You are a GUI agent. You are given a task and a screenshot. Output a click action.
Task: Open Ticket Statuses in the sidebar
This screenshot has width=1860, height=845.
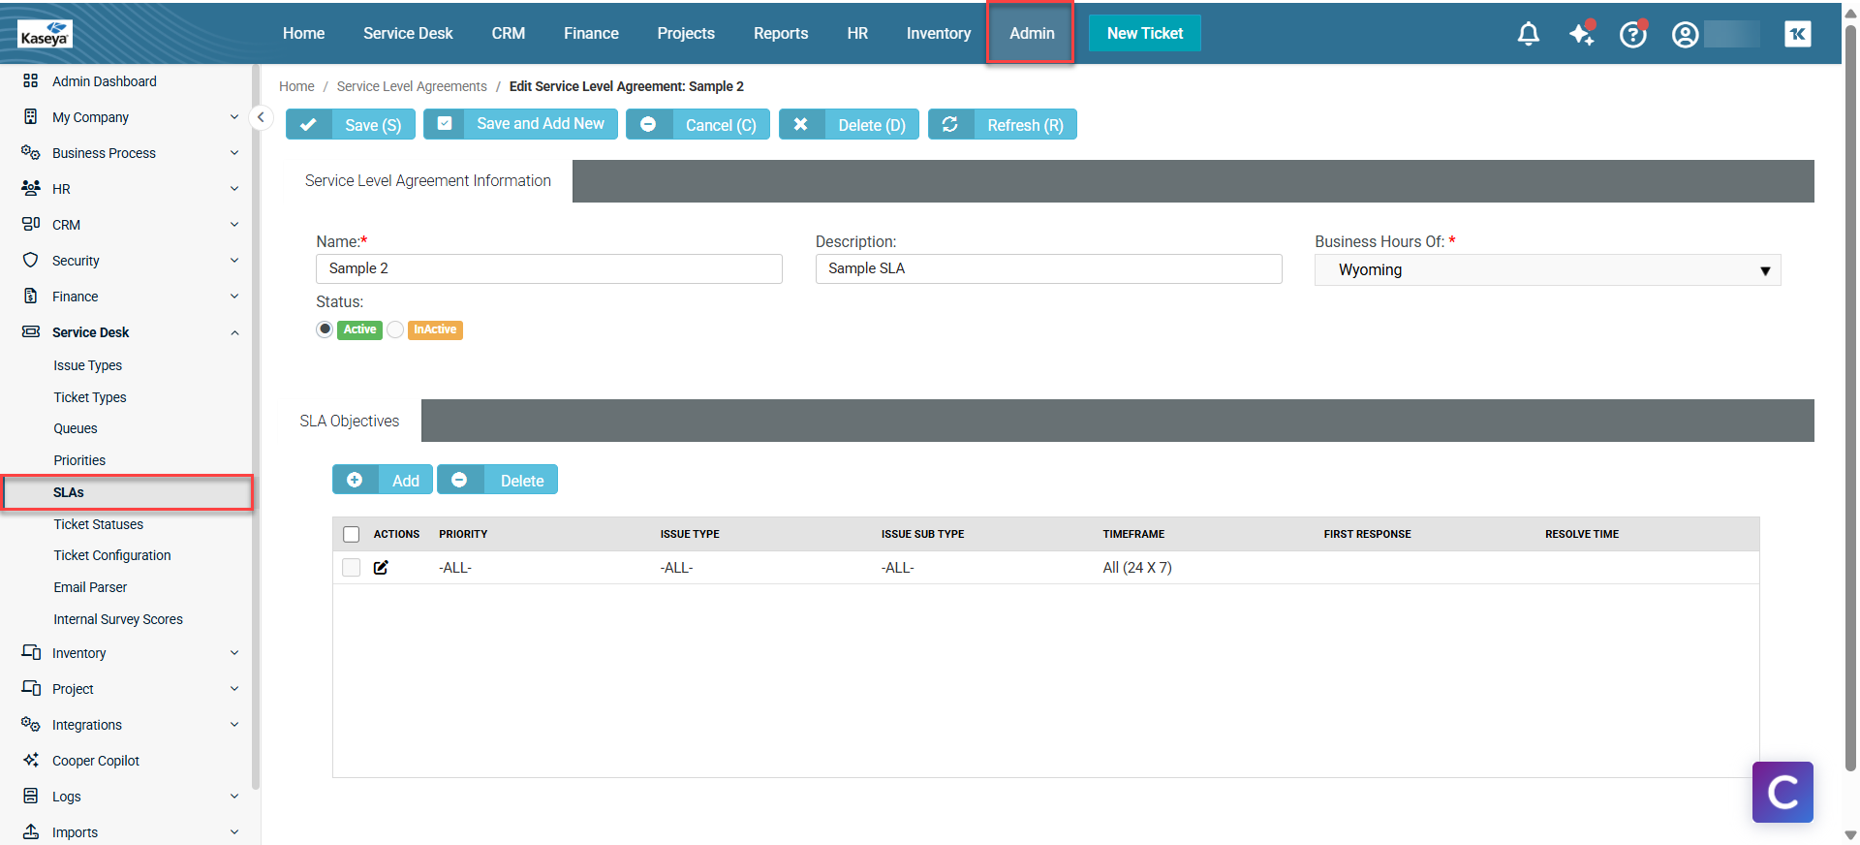point(98,524)
